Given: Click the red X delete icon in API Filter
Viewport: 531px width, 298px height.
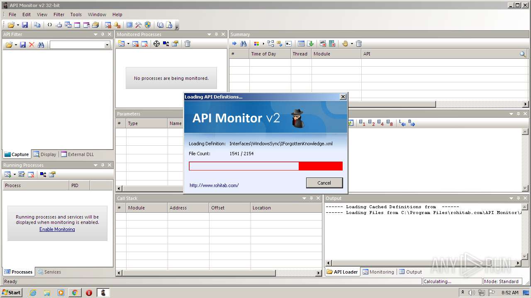Looking at the screenshot, I should (32, 45).
